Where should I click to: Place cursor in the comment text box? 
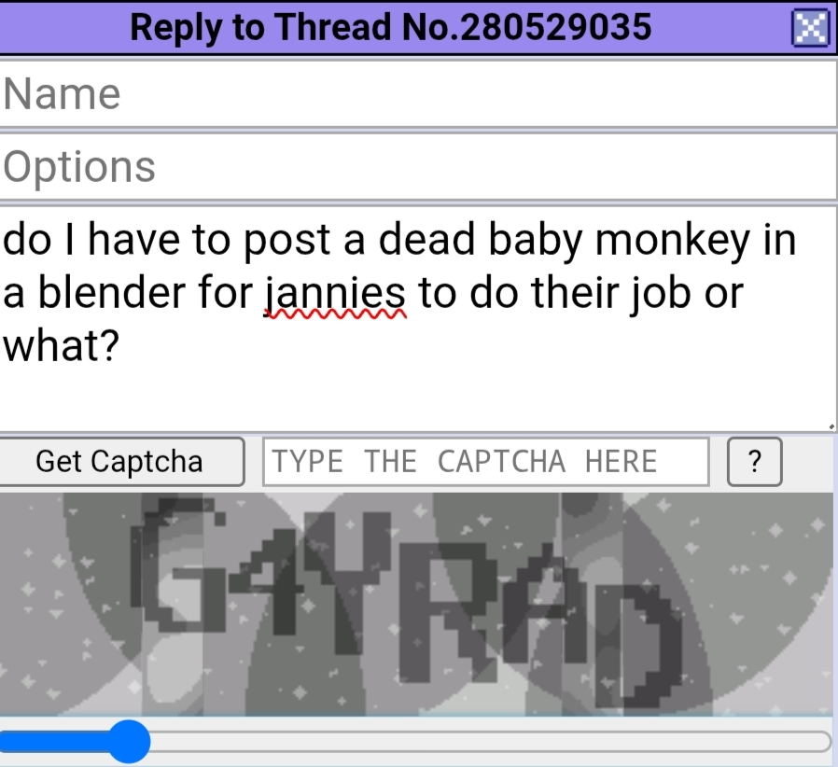point(418,319)
